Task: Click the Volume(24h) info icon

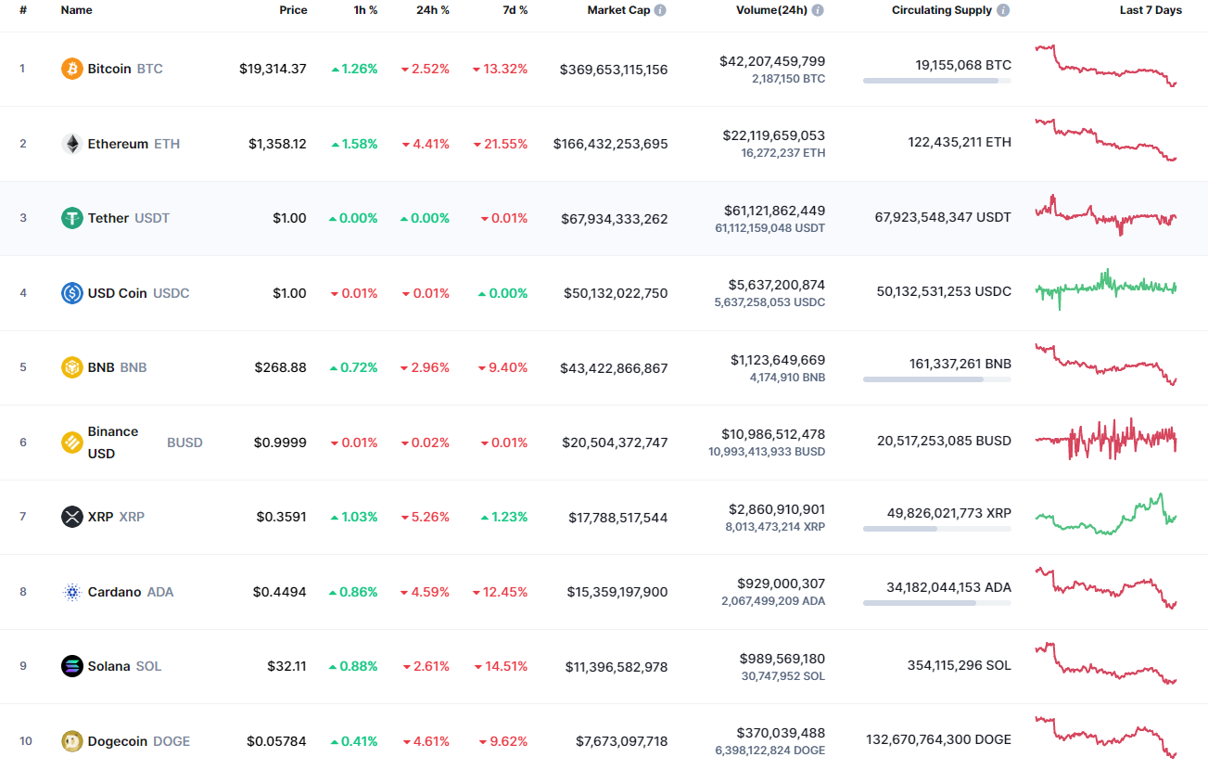Action: tap(817, 10)
